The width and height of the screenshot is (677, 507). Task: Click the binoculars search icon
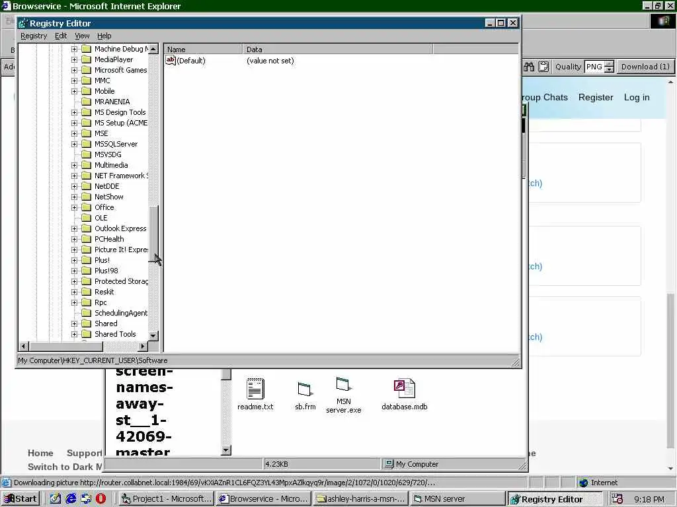point(529,67)
